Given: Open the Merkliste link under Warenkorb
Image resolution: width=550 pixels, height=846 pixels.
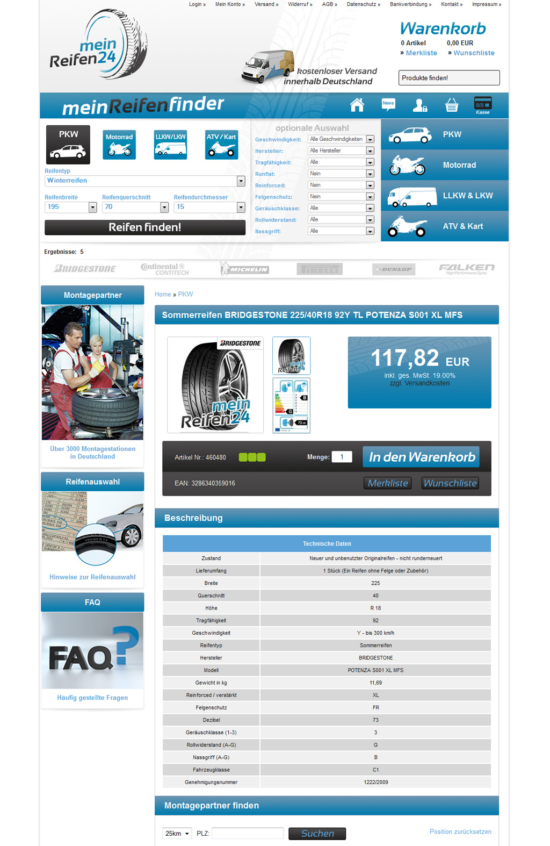Looking at the screenshot, I should pyautogui.click(x=421, y=53).
